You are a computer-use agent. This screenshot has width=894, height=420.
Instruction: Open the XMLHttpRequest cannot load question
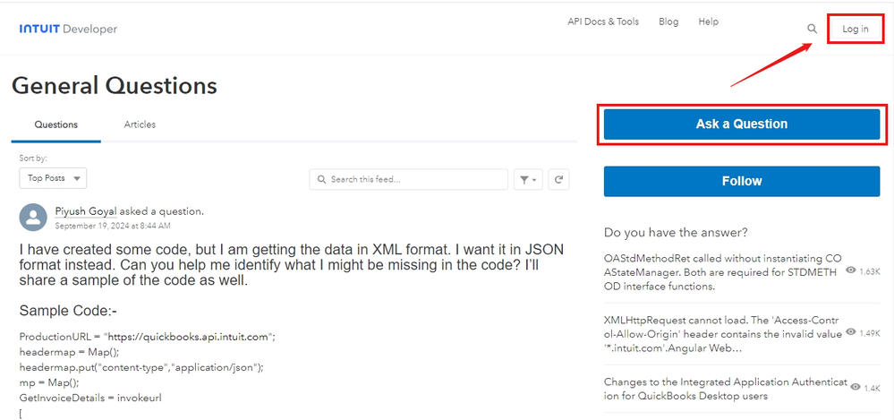pyautogui.click(x=722, y=334)
